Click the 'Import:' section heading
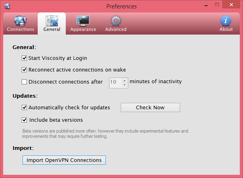 point(23,148)
